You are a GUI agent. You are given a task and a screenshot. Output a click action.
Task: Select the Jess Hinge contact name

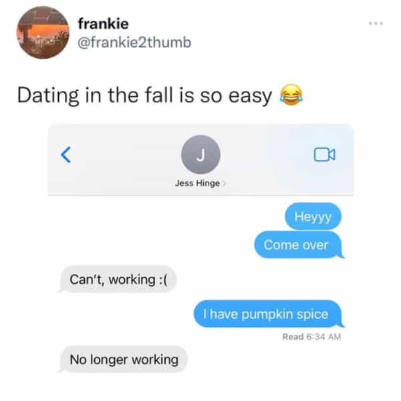(197, 183)
